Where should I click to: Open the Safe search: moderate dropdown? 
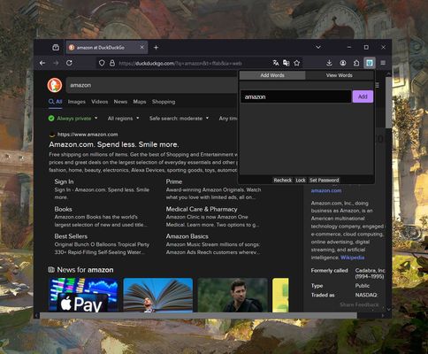pos(179,119)
